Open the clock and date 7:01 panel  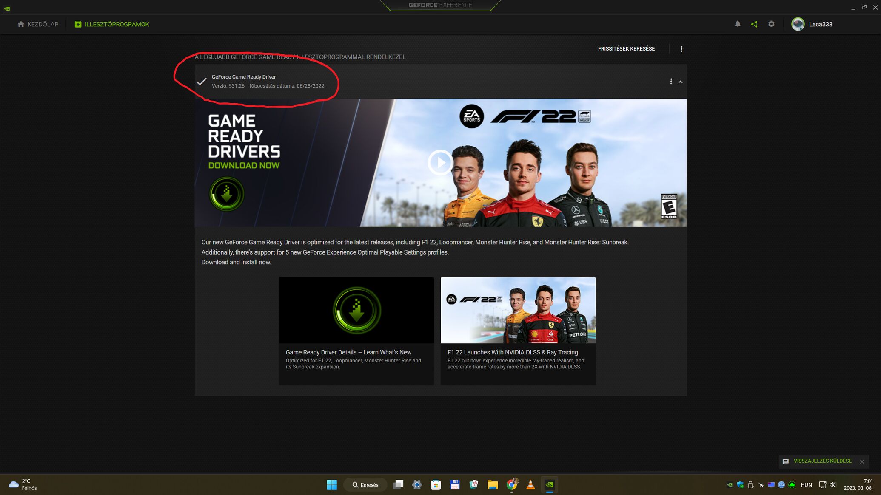858,485
